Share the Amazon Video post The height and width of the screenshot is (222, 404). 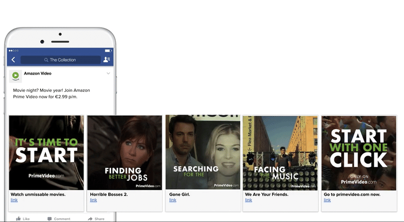pos(96,219)
